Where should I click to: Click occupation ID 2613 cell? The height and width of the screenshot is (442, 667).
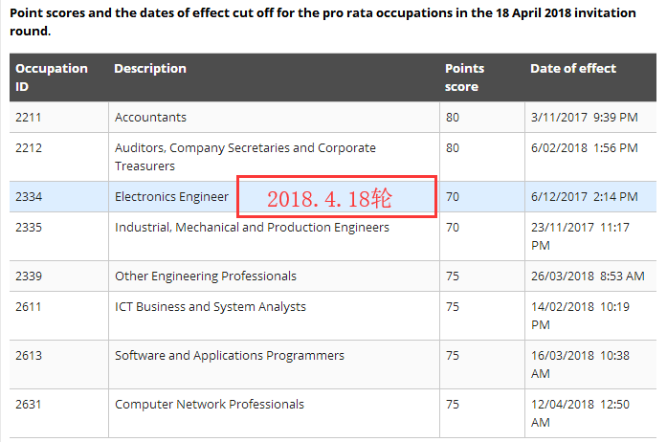(x=28, y=356)
